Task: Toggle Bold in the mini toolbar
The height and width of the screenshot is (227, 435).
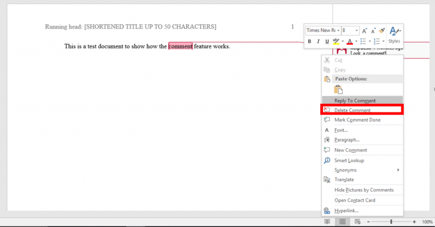Action: click(x=309, y=42)
